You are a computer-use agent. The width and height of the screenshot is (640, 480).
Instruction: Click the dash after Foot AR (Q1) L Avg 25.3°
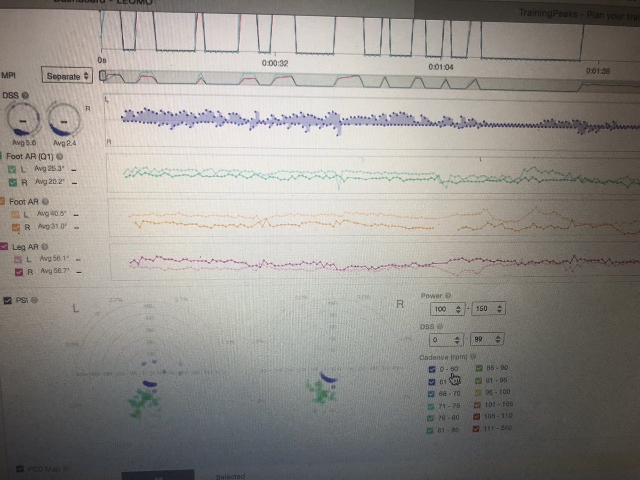coord(74,170)
